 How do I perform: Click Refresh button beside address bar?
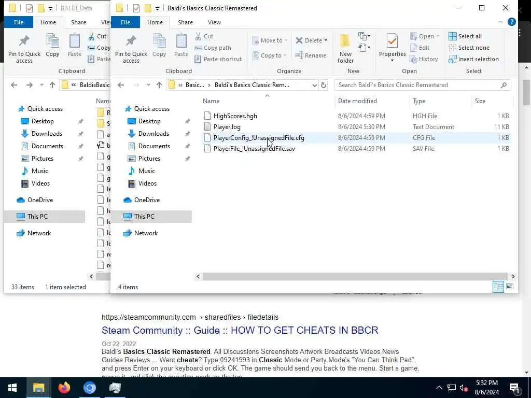[324, 85]
